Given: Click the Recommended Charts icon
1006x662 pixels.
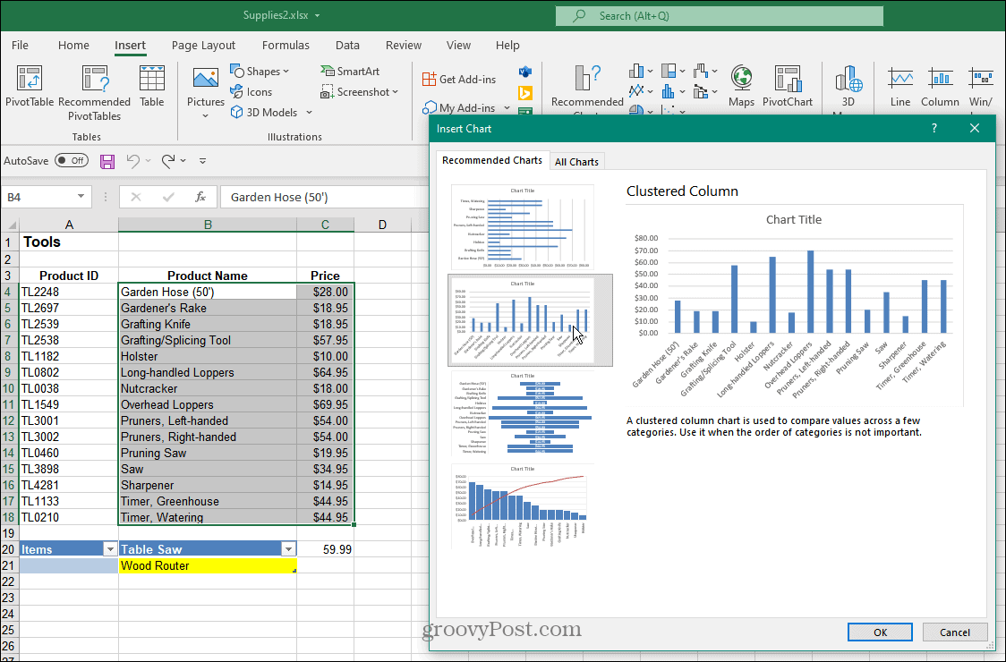Looking at the screenshot, I should click(587, 78).
